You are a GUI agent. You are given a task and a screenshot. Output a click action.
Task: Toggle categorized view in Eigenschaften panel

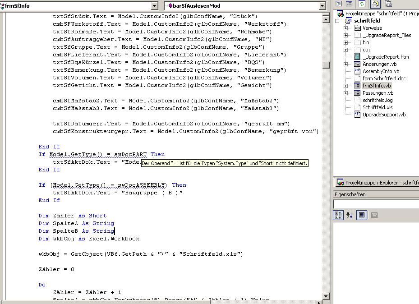pos(338,215)
